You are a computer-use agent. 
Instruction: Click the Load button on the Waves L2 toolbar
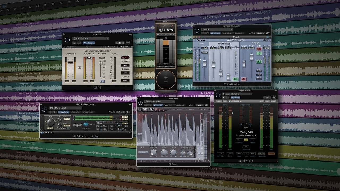tap(120, 47)
